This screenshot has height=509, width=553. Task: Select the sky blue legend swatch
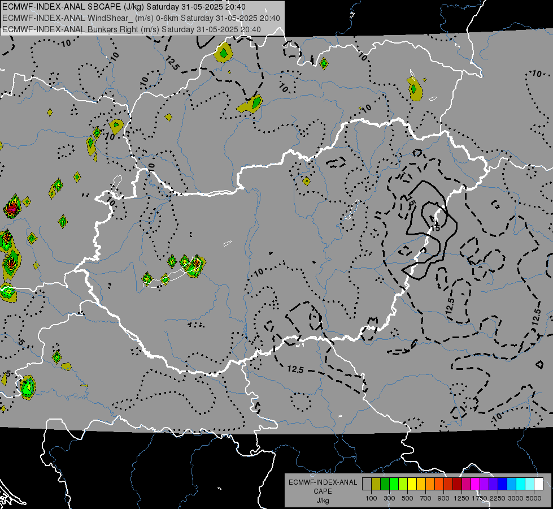[x=511, y=484]
